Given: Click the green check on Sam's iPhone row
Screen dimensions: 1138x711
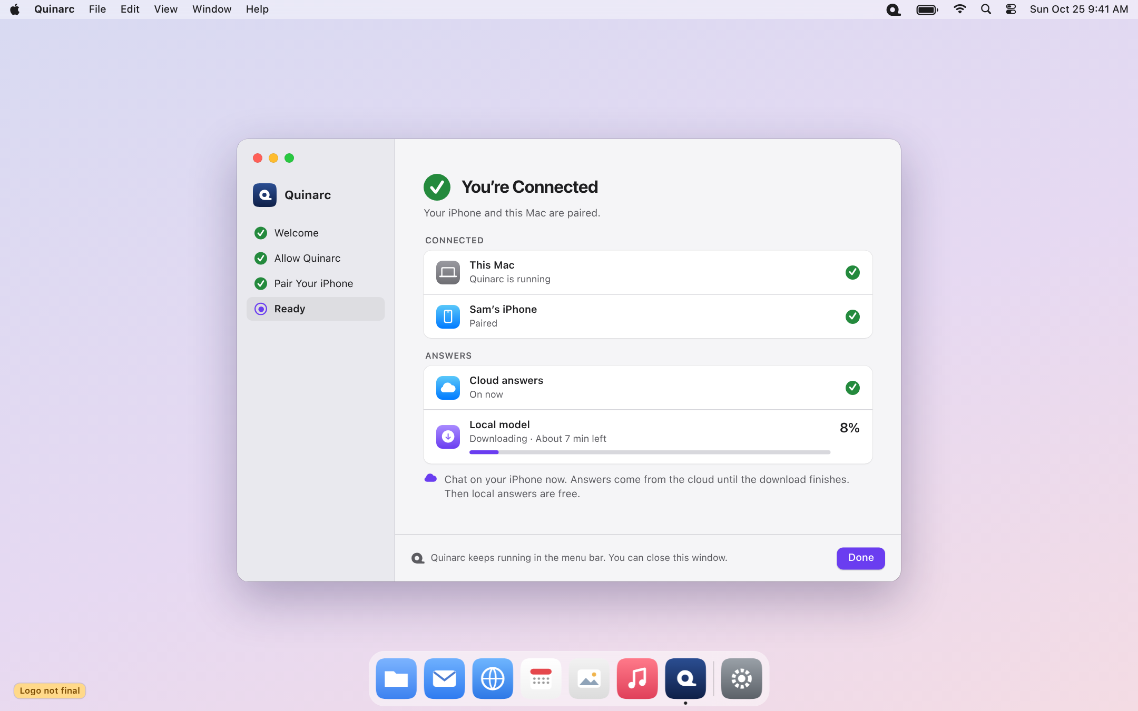Looking at the screenshot, I should [852, 317].
